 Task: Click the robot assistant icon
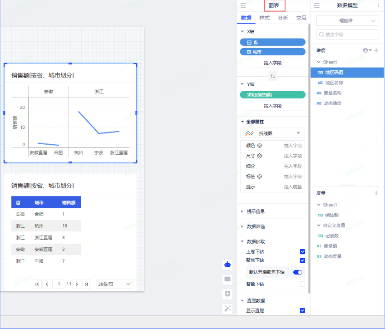click(x=228, y=264)
